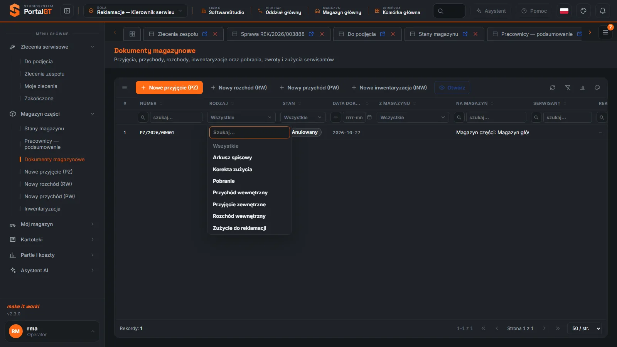Open the table hamburger menu
The width and height of the screenshot is (617, 347).
pos(125,88)
